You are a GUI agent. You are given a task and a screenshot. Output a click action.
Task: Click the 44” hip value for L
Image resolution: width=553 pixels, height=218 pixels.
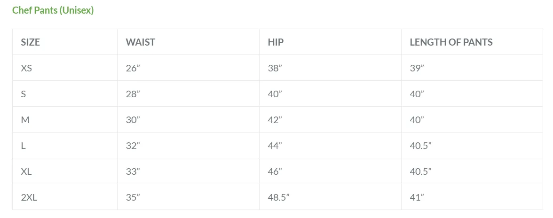(275, 146)
